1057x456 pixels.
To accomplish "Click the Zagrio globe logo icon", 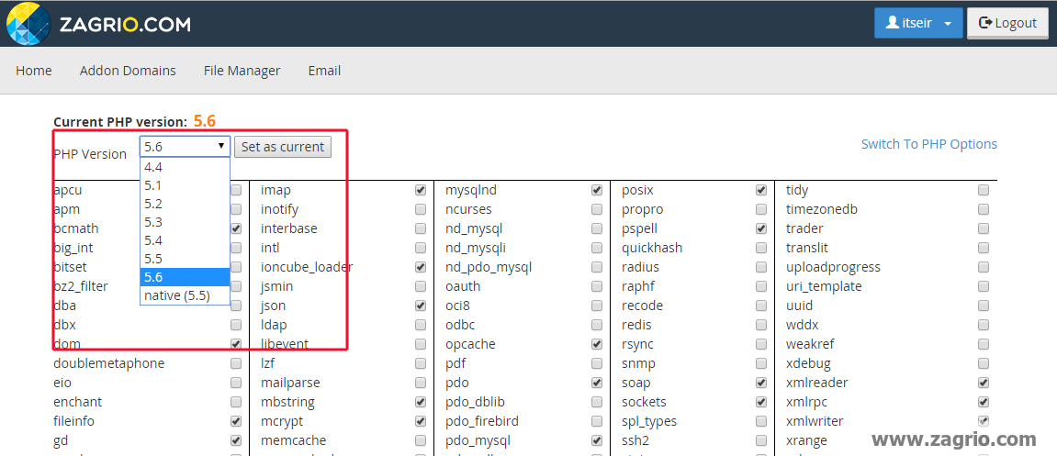I will click(x=27, y=24).
